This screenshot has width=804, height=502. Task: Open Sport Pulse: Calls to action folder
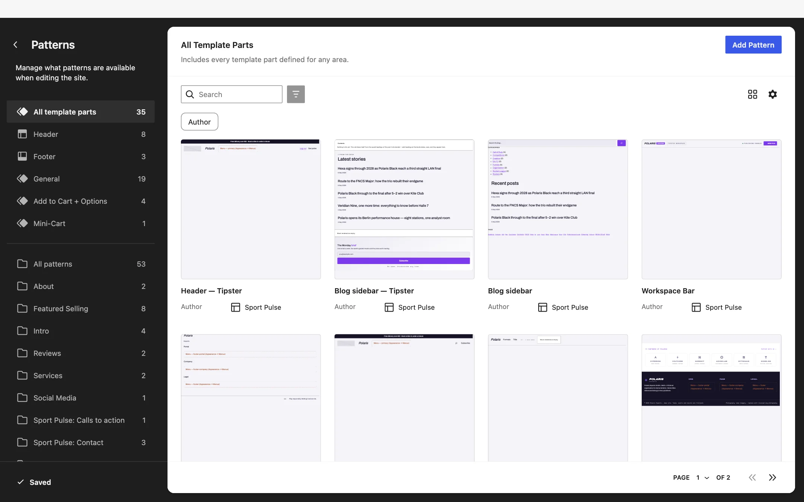tap(81, 420)
